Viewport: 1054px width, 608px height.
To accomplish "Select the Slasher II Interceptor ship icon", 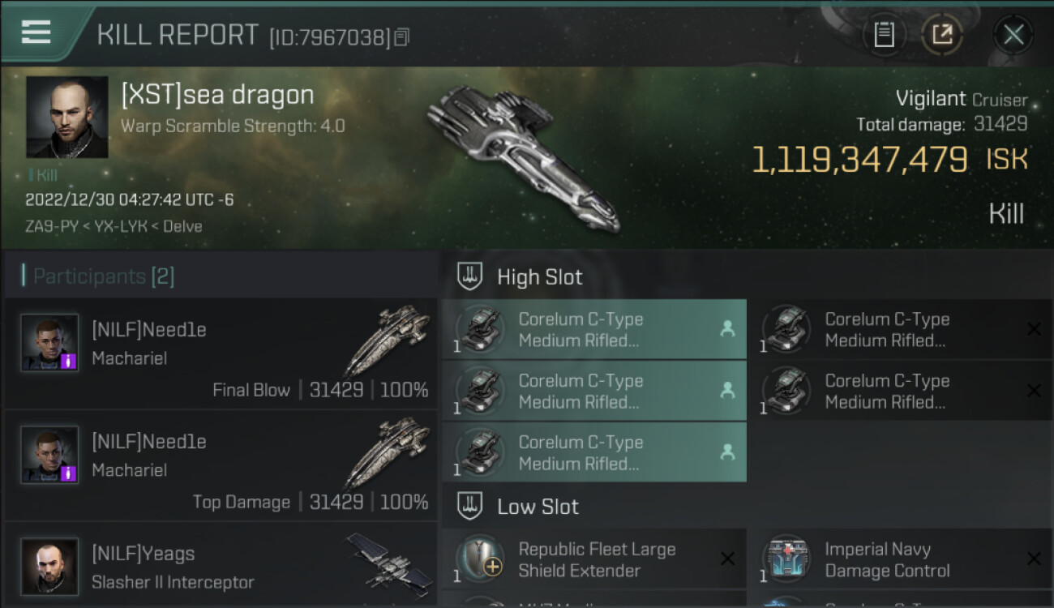I will pyautogui.click(x=388, y=563).
